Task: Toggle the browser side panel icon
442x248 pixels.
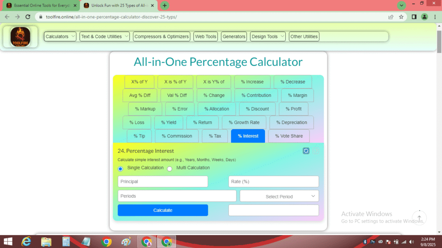Action: coord(413,17)
